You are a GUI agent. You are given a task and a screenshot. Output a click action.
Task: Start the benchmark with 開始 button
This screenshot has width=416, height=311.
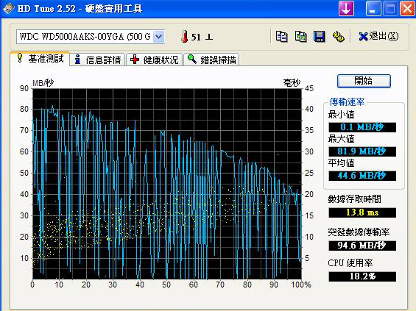[364, 81]
